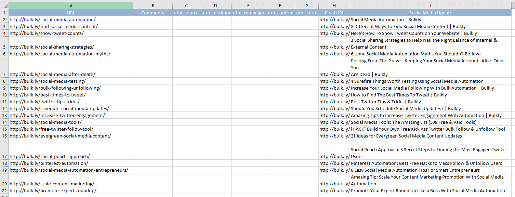The height and width of the screenshot is (197, 515).
Task: Select cell with show-tweet-counts URL
Action: pyautogui.click(x=71, y=33)
